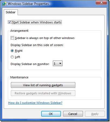Screen dimensions: 110x122
Task: Click Restore gadgets installed with Windows
Action: [x=43, y=93]
